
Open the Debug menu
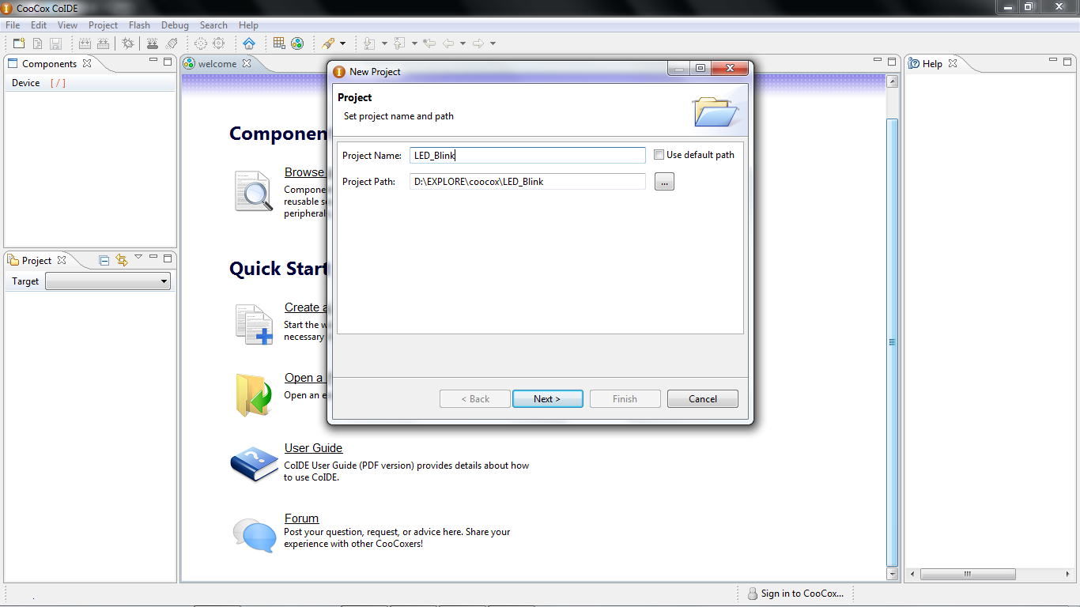click(175, 25)
